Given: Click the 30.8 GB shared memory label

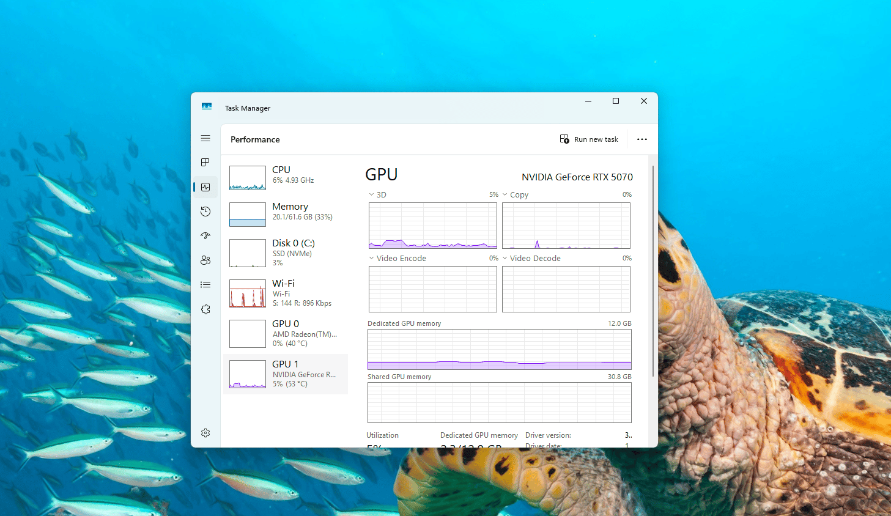Looking at the screenshot, I should [619, 377].
